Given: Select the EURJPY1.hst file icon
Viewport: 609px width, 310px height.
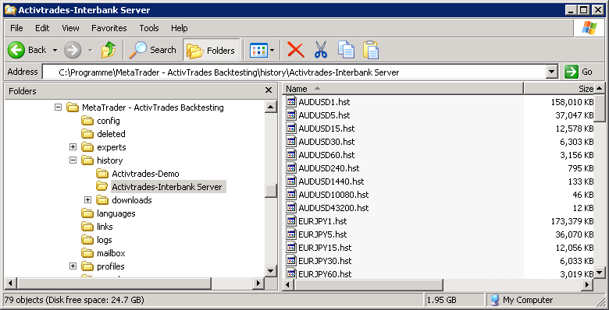Looking at the screenshot, I should [291, 221].
